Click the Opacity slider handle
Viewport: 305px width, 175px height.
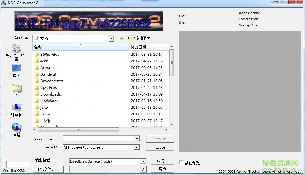click(5, 165)
